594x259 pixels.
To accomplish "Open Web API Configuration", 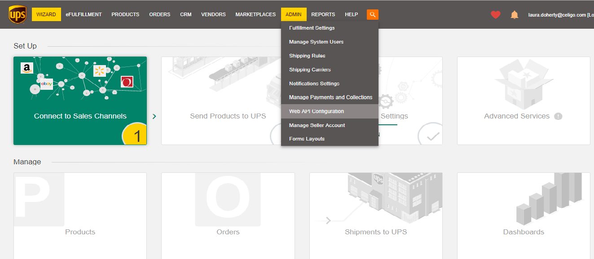I will [x=330, y=111].
